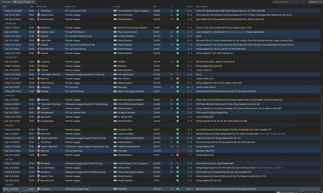Sort by the Goalscorers column header
Viewport: 323px width, 193px height.
202,7
